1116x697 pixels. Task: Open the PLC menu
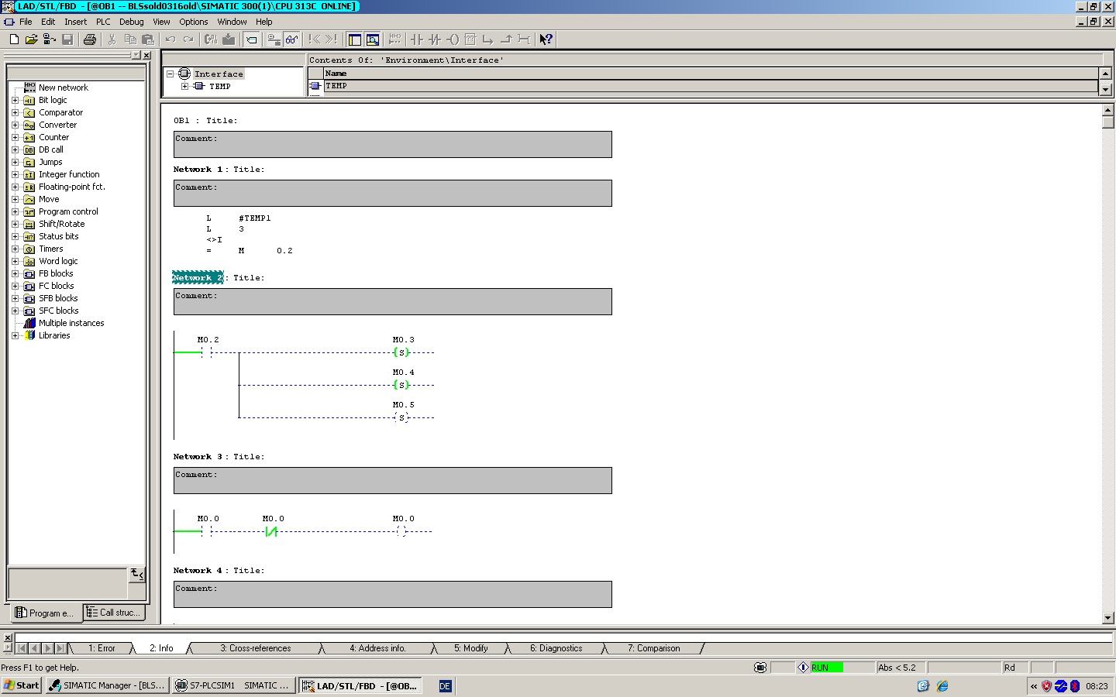(103, 22)
